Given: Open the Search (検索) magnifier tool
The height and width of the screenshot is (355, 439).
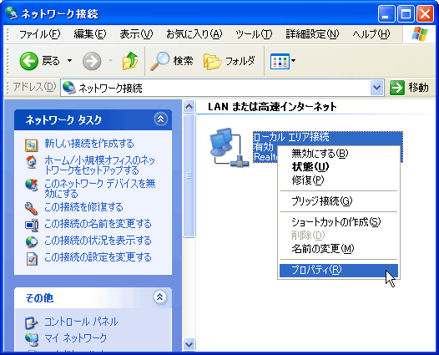Looking at the screenshot, I should (x=160, y=61).
